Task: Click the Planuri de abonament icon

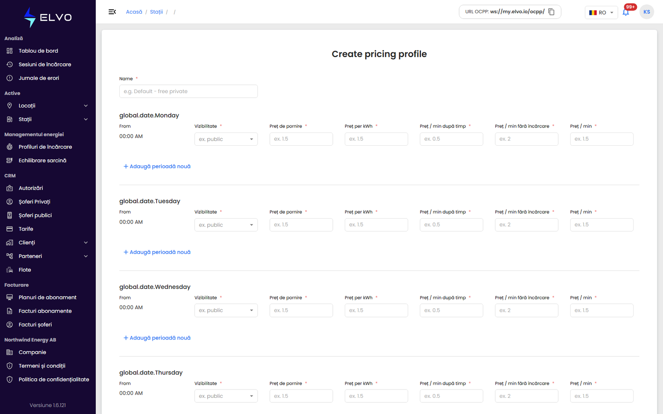Action: coord(10,297)
